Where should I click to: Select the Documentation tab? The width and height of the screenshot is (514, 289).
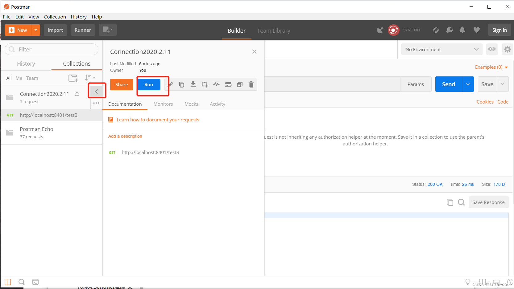click(125, 104)
